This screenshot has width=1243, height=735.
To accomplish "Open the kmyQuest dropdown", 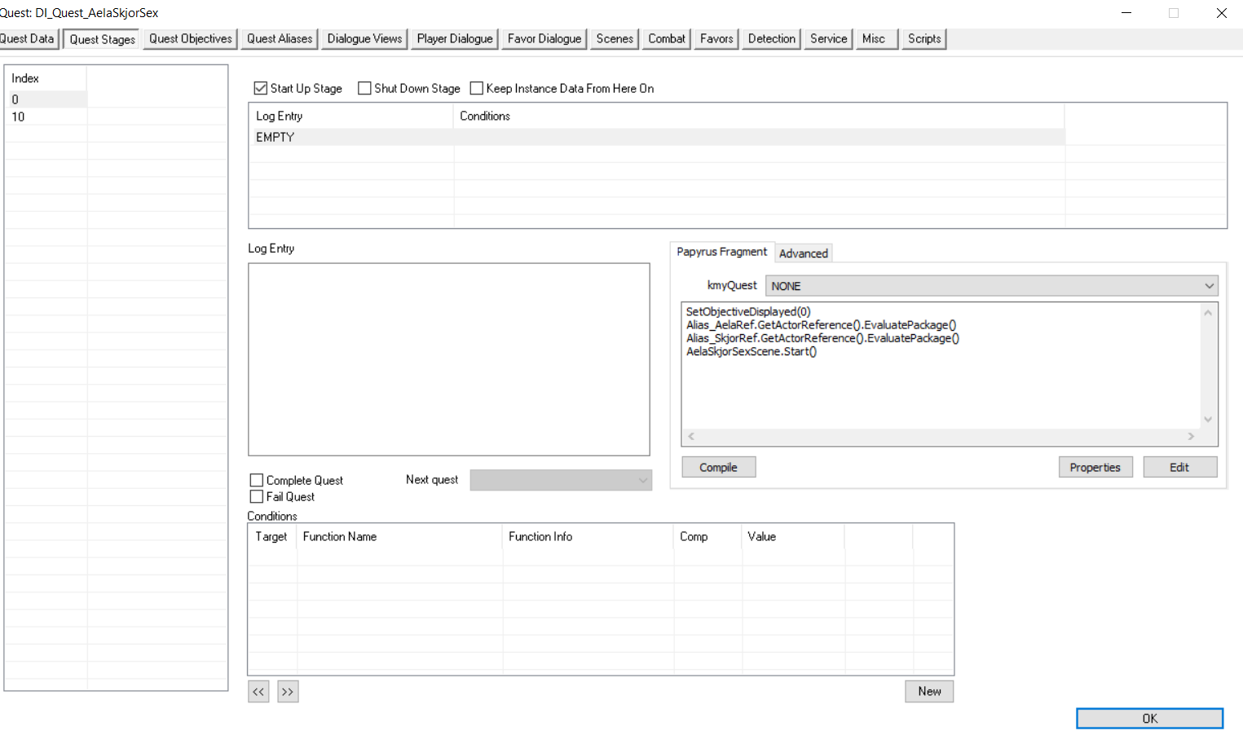I will click(992, 286).
